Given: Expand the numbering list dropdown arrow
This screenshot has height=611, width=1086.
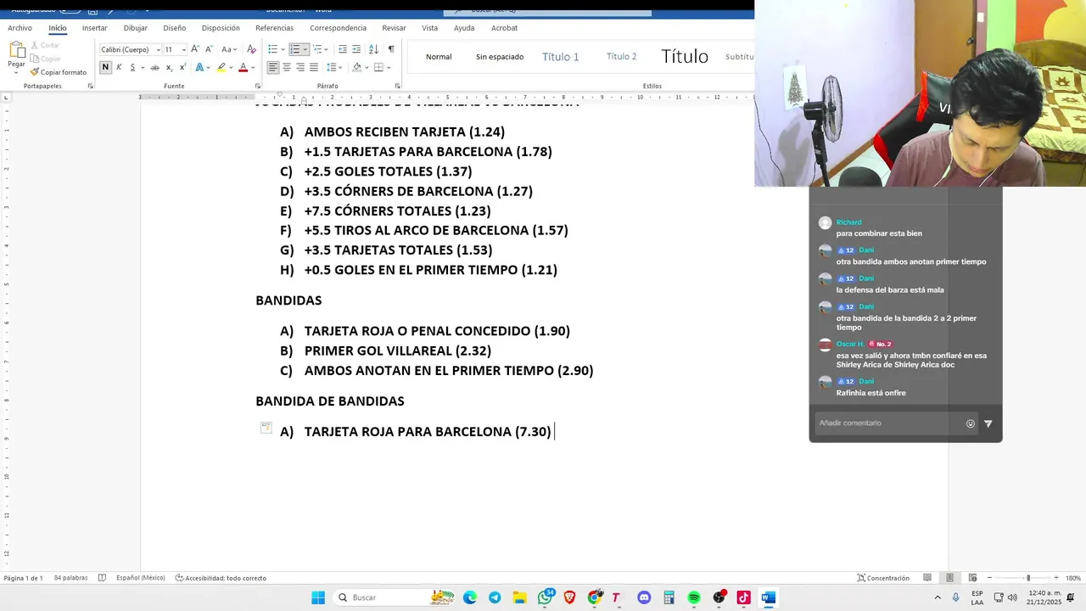Looking at the screenshot, I should tap(306, 49).
